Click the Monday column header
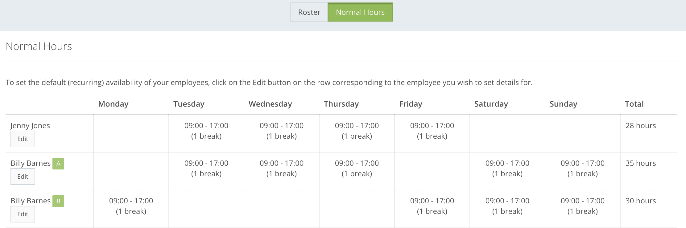This screenshot has height=228, width=686. [x=113, y=104]
